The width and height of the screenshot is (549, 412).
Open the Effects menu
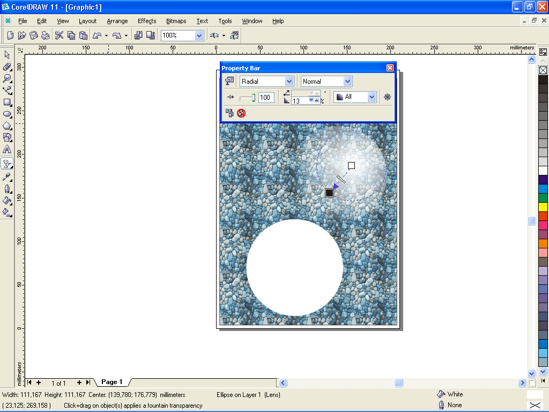[x=147, y=21]
